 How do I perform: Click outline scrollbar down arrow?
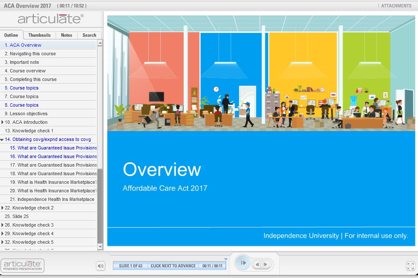tap(100, 247)
